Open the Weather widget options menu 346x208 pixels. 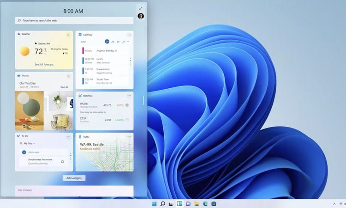[69, 35]
